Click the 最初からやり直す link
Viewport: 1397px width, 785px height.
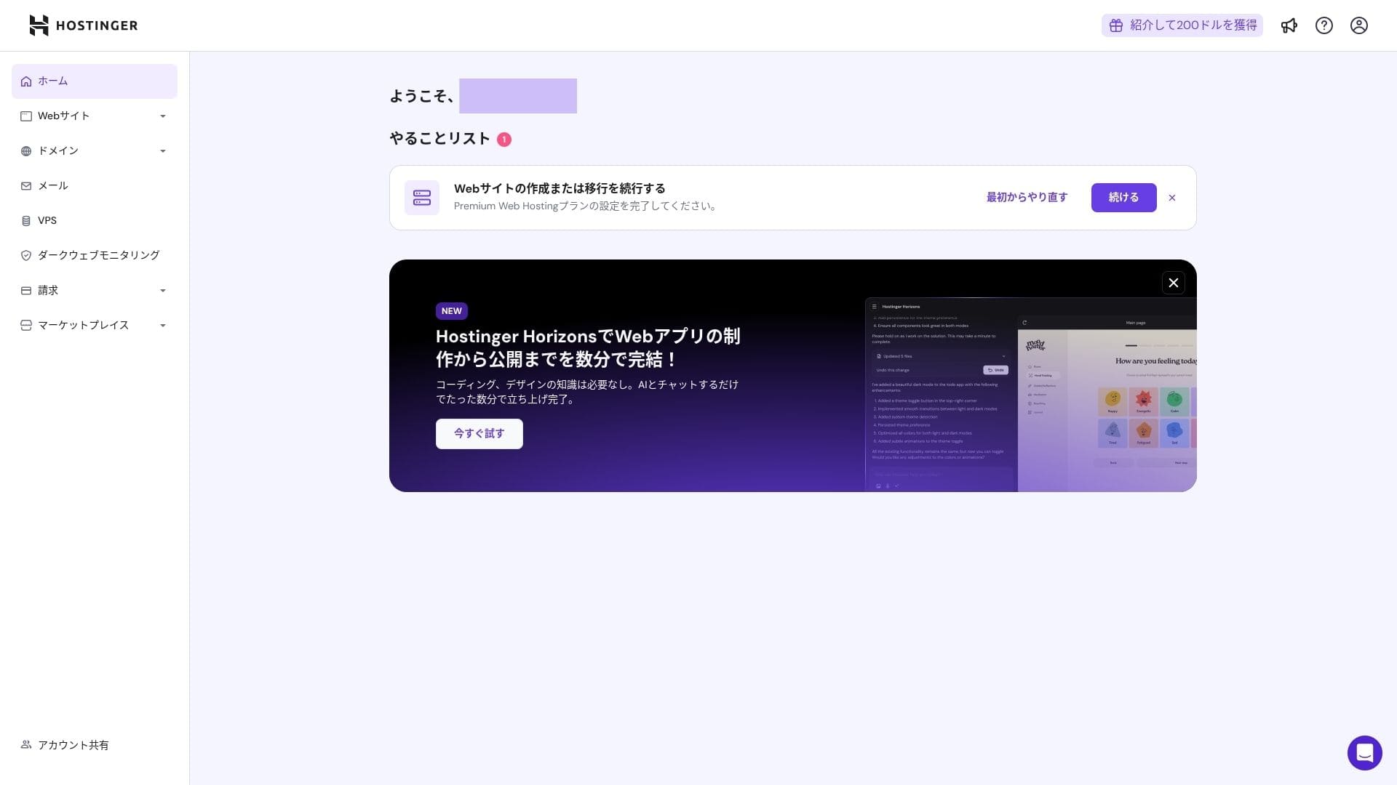tap(1027, 198)
